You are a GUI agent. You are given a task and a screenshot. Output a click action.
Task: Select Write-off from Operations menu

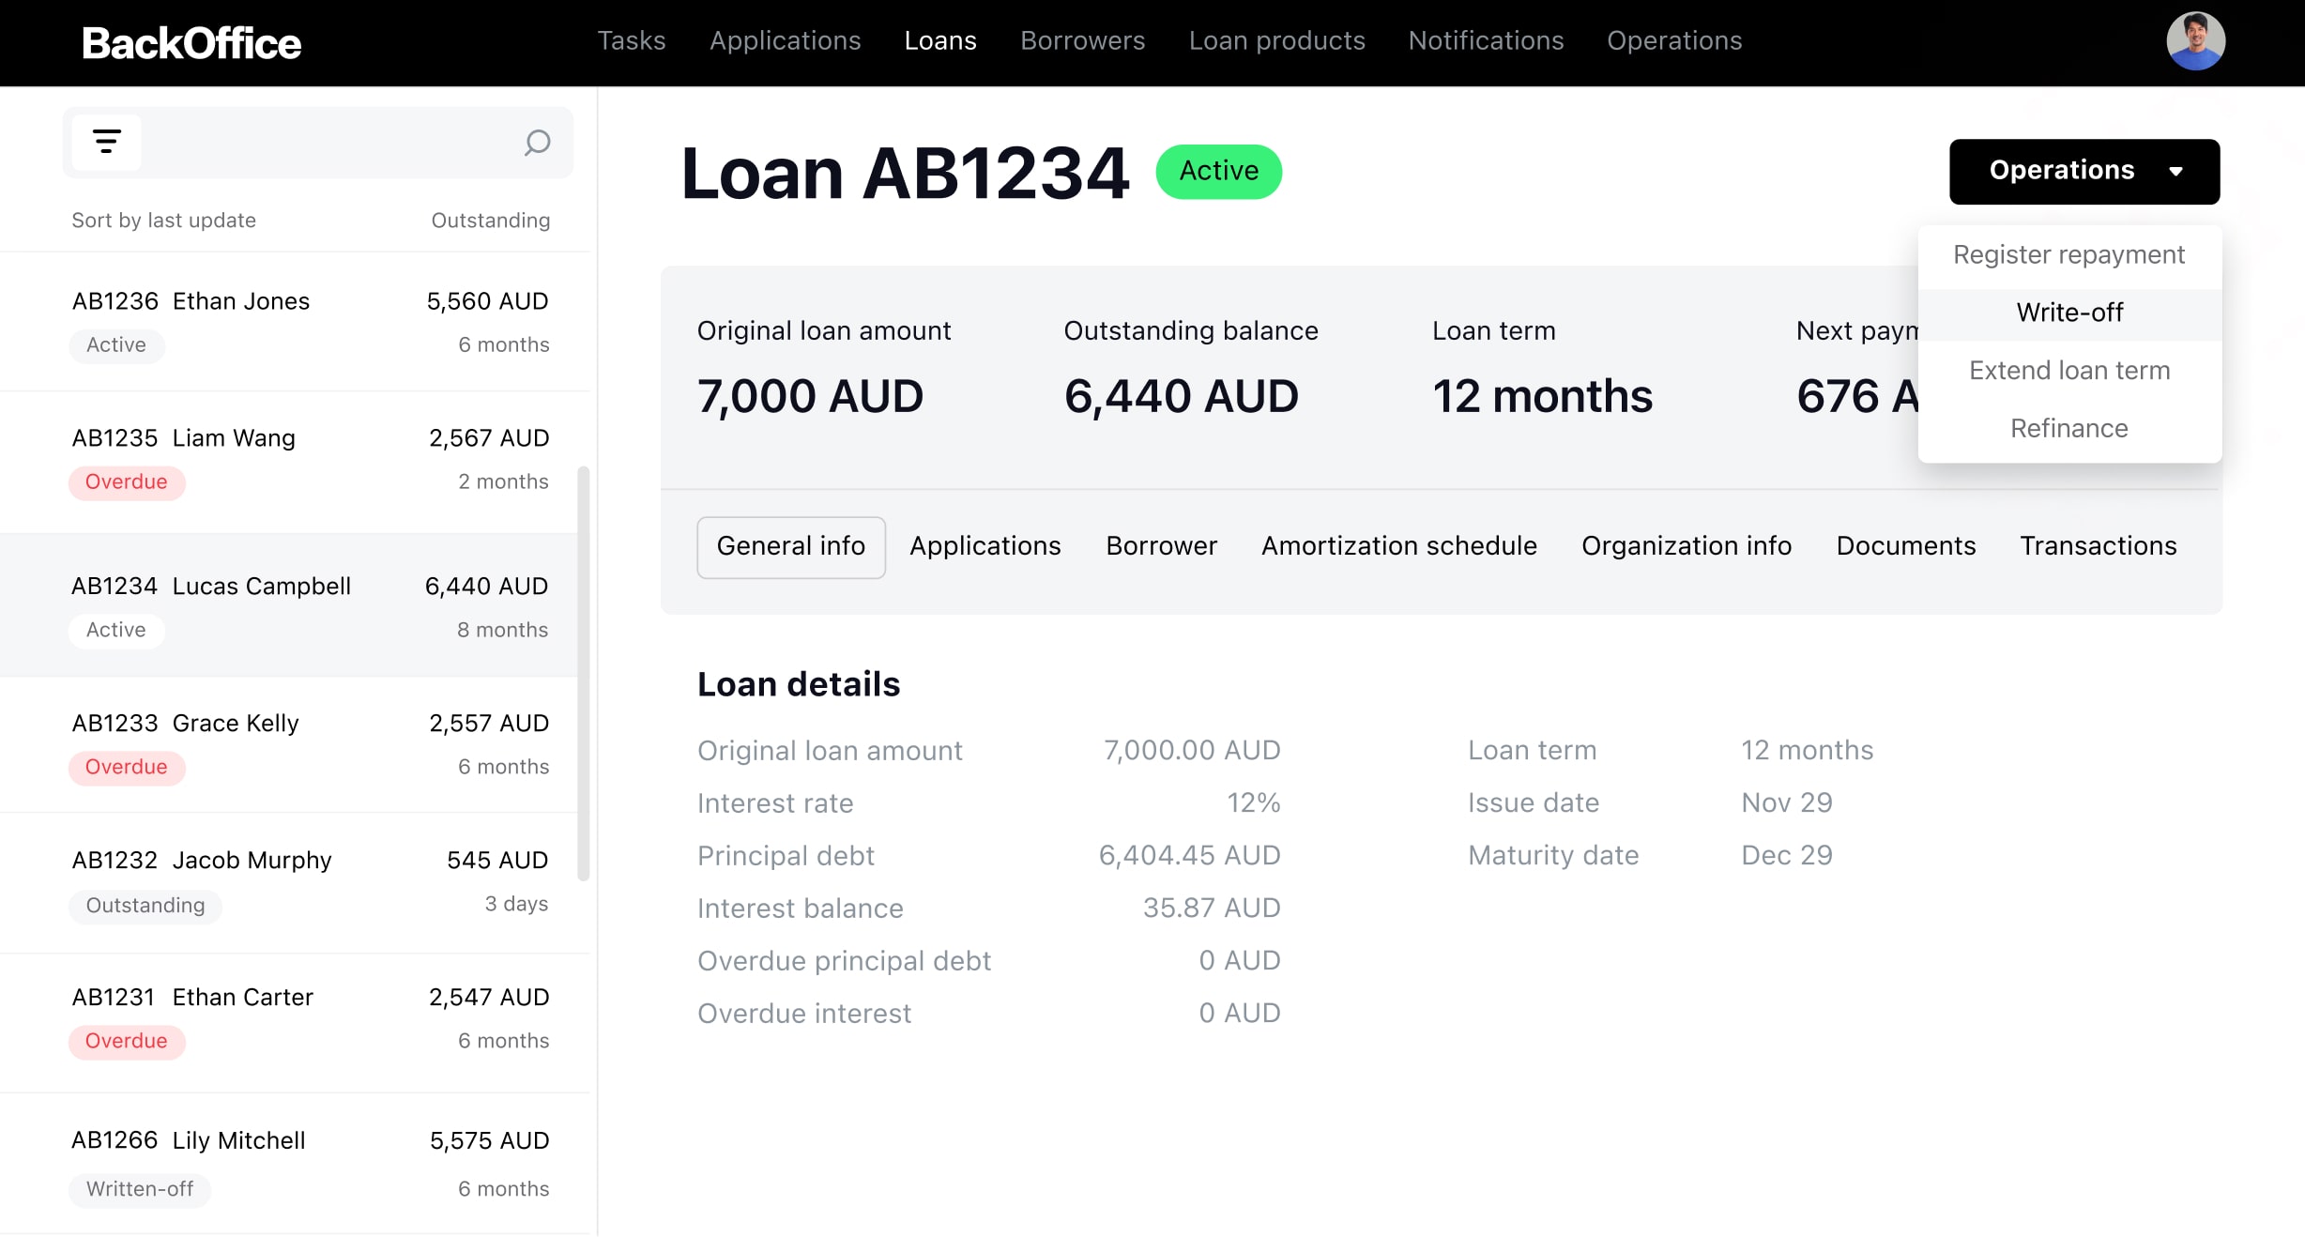(2068, 312)
